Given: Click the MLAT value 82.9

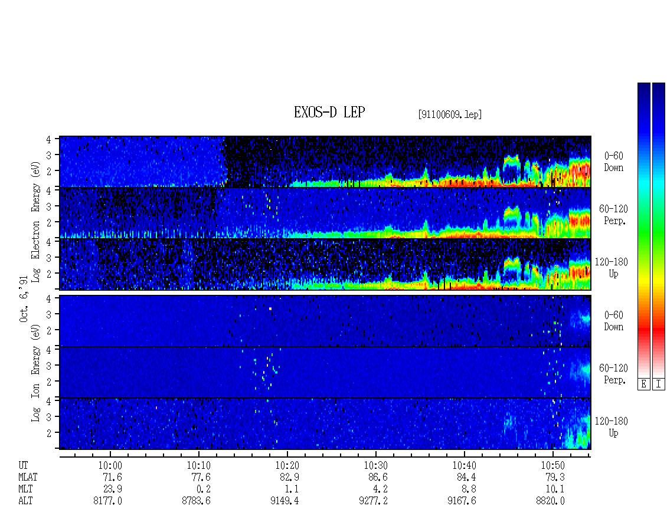Looking at the screenshot, I should pos(289,477).
